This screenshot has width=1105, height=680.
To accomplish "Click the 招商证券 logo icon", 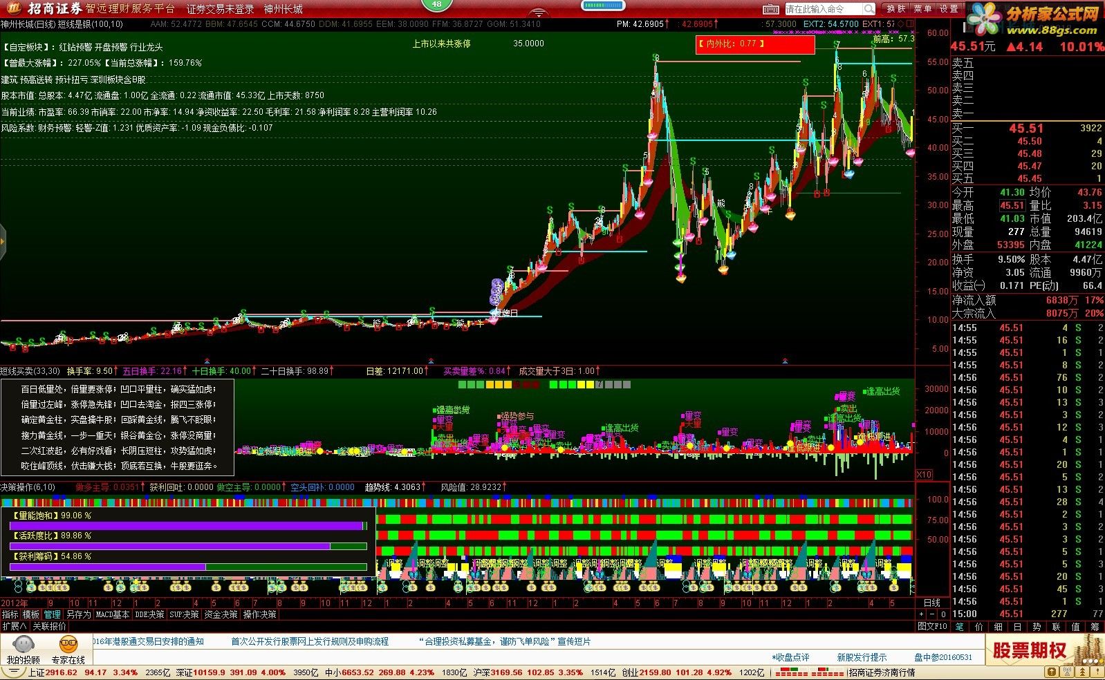I will pyautogui.click(x=14, y=8).
